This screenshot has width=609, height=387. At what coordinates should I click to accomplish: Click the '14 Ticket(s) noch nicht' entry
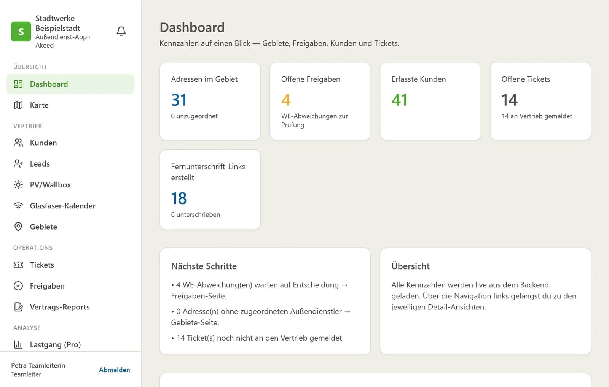tap(257, 338)
